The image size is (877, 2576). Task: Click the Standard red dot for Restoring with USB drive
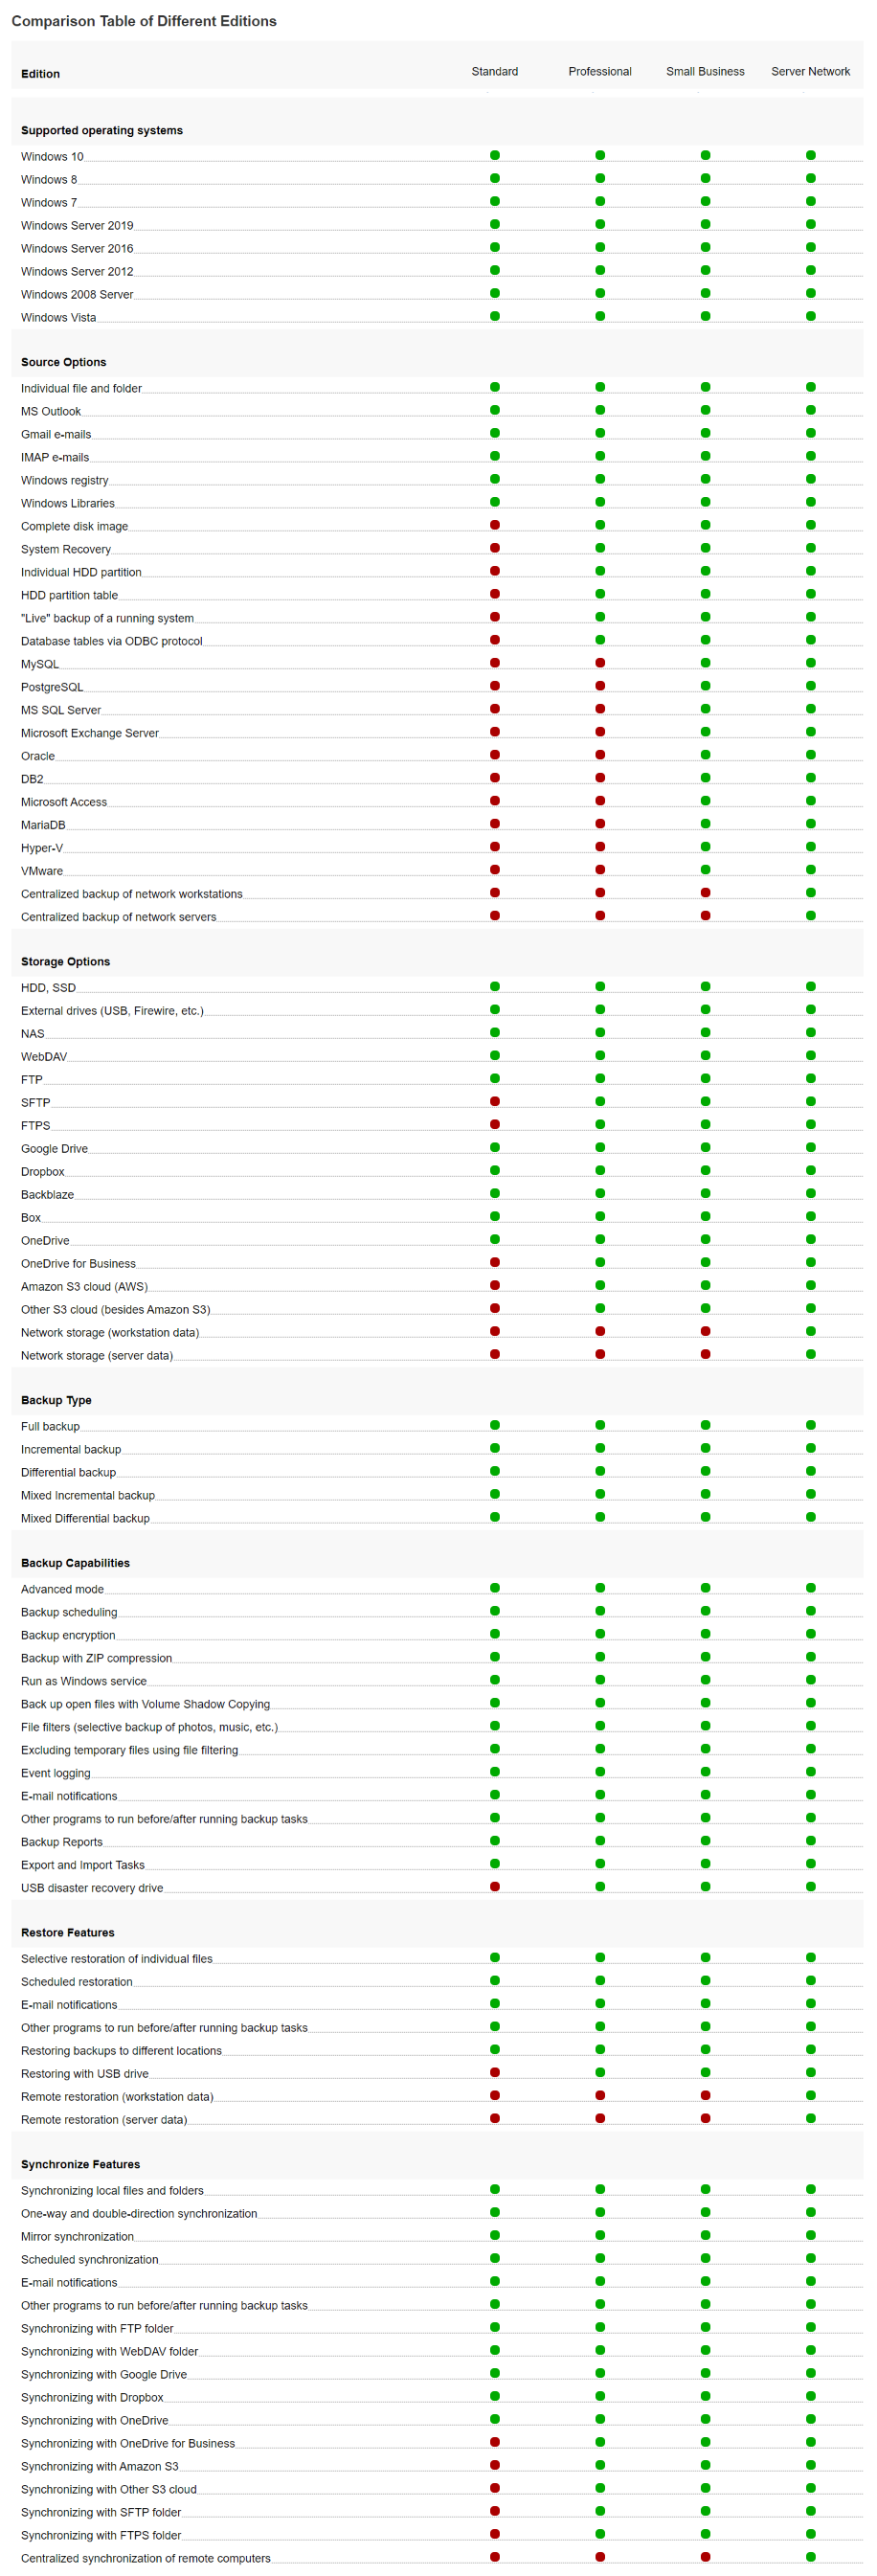click(495, 2073)
